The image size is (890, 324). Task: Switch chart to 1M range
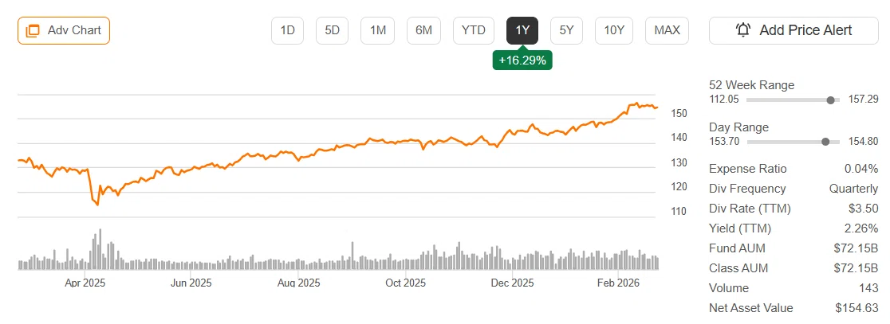coord(378,30)
